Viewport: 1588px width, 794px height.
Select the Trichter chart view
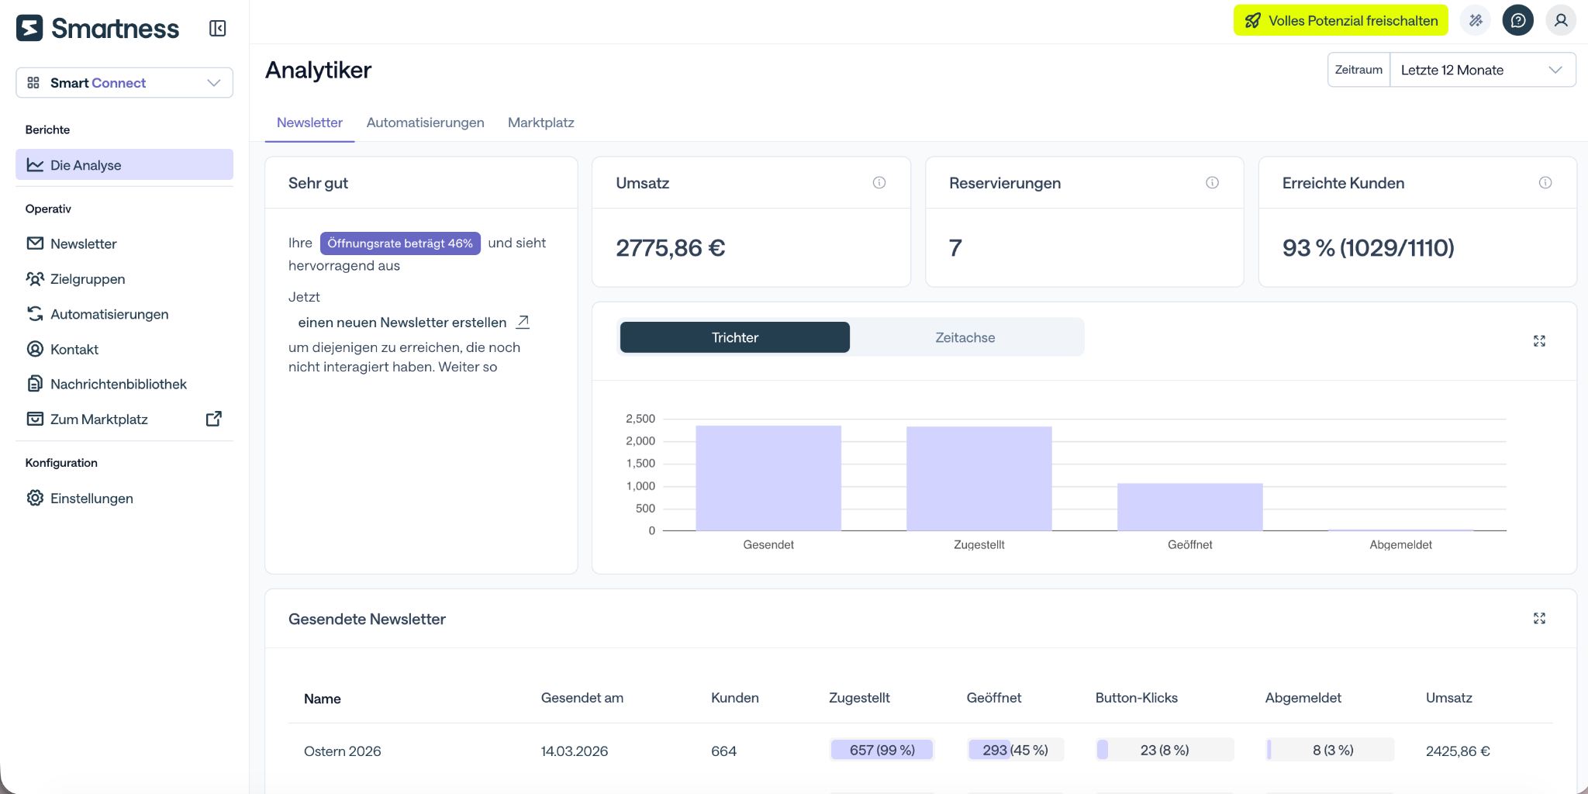click(735, 337)
